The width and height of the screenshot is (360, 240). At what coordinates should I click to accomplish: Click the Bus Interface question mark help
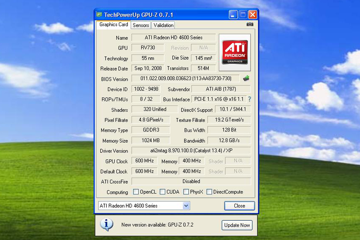(x=250, y=99)
